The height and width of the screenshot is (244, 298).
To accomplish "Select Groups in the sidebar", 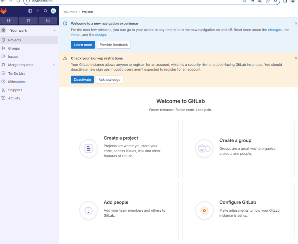I will click(14, 48).
